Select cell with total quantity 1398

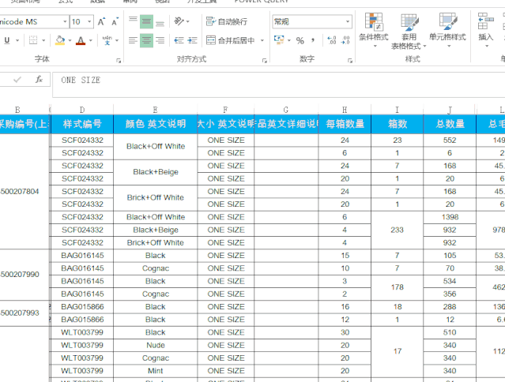coord(450,217)
